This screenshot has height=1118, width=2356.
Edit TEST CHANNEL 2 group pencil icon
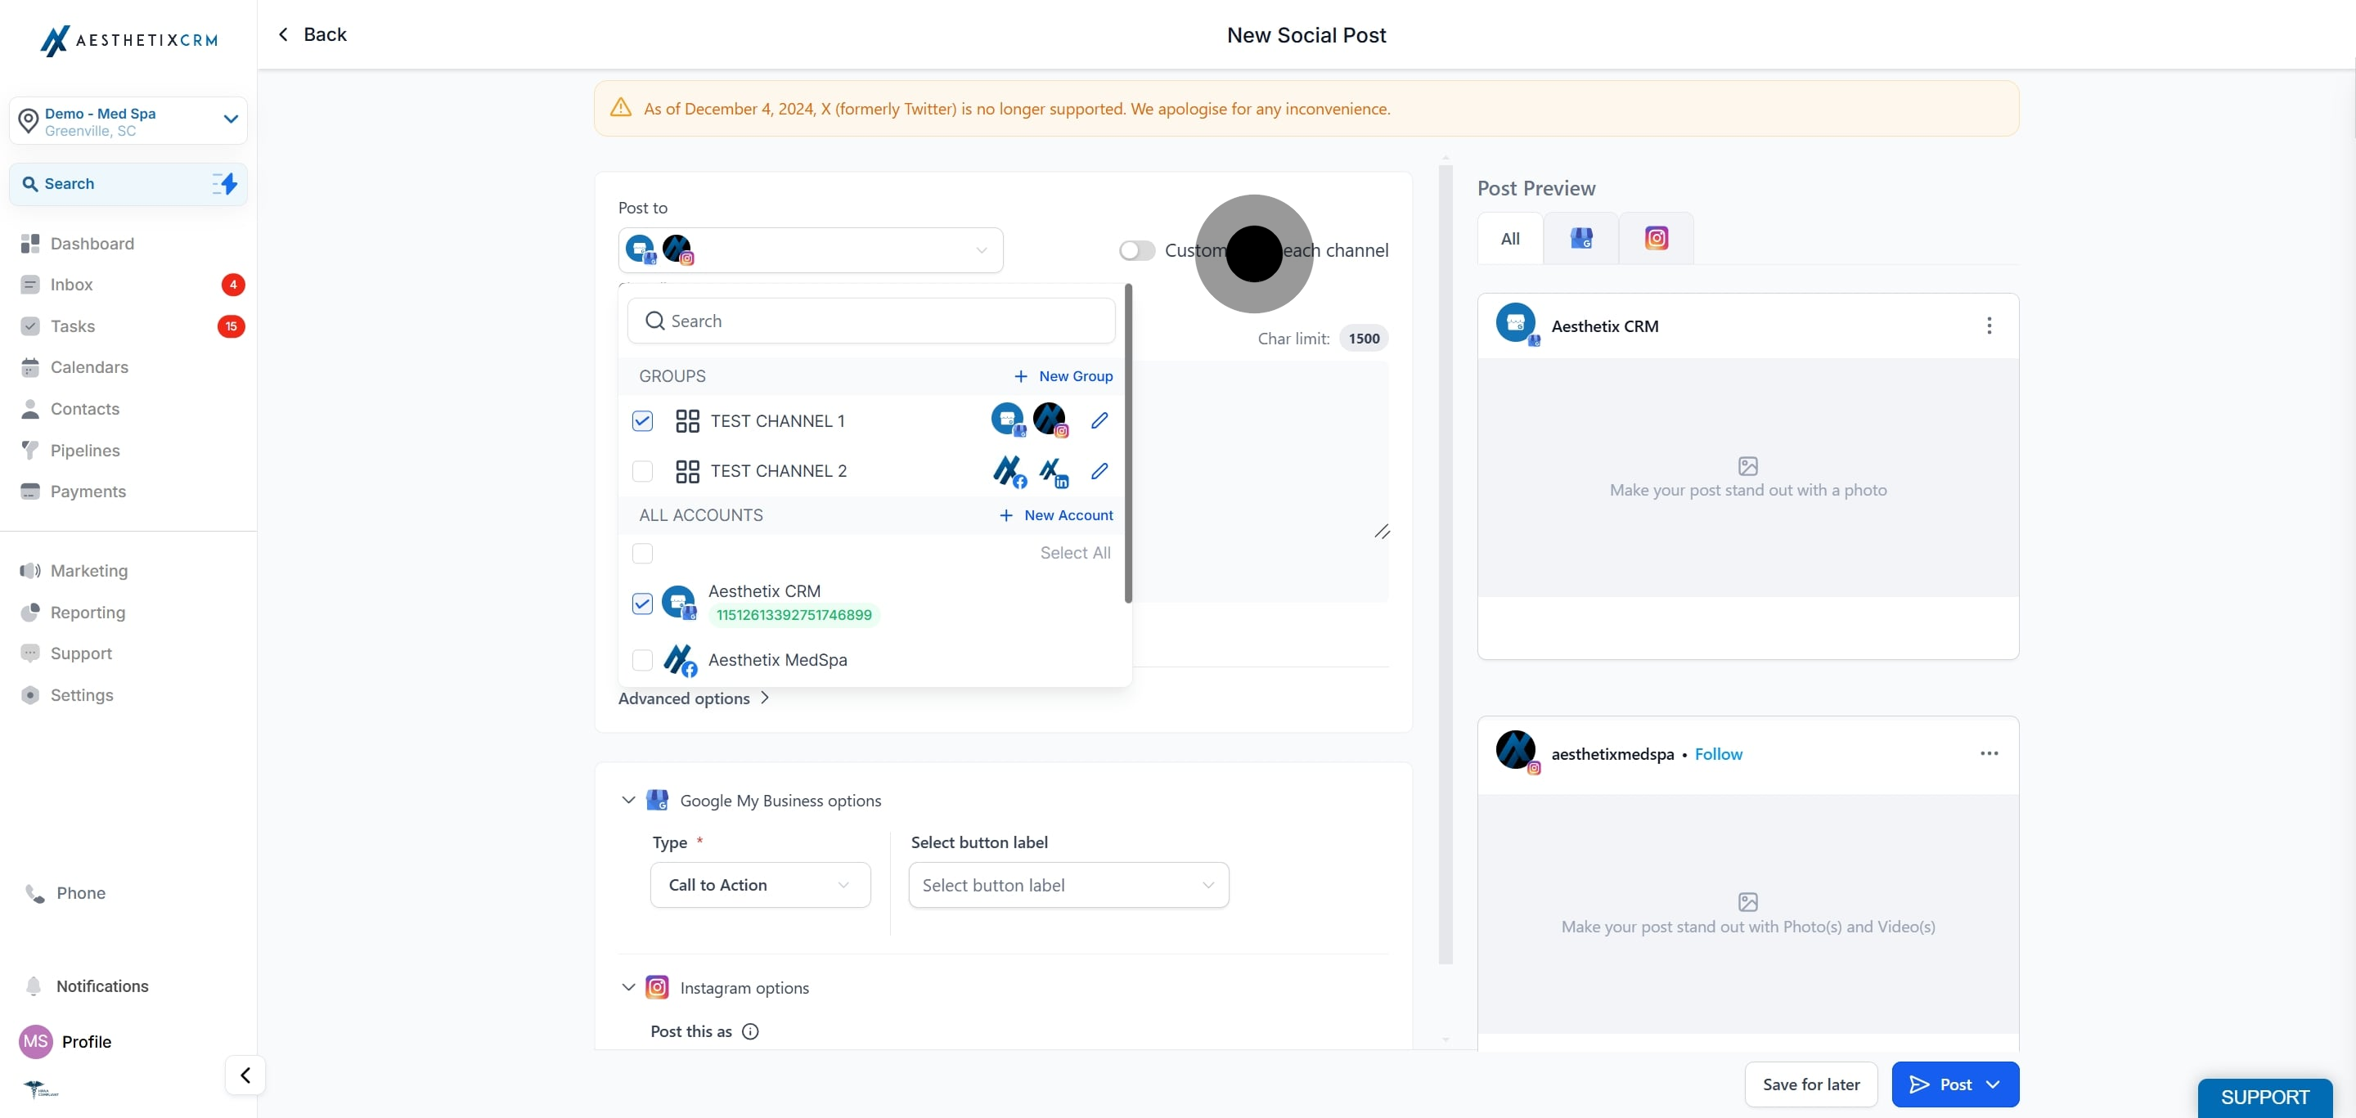click(1099, 471)
